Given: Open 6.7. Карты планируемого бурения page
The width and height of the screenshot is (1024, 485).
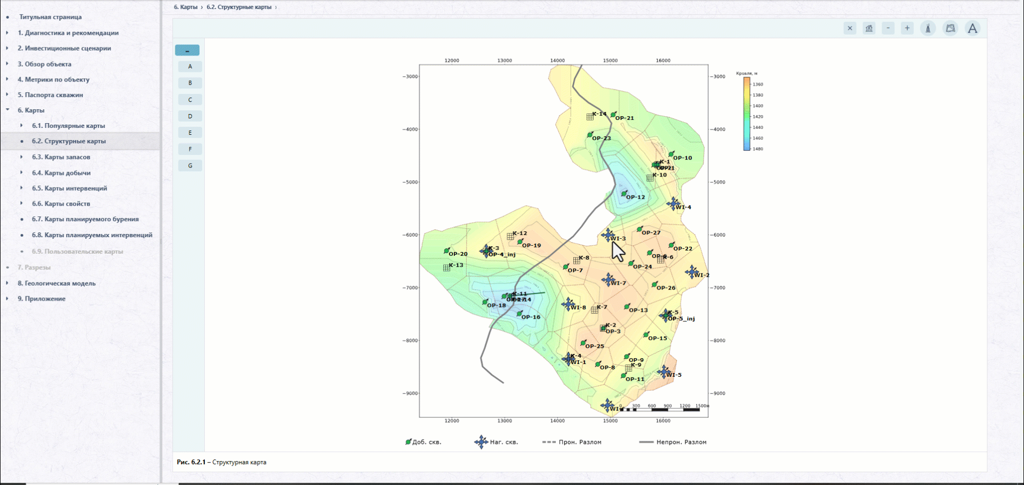Looking at the screenshot, I should click(x=85, y=219).
